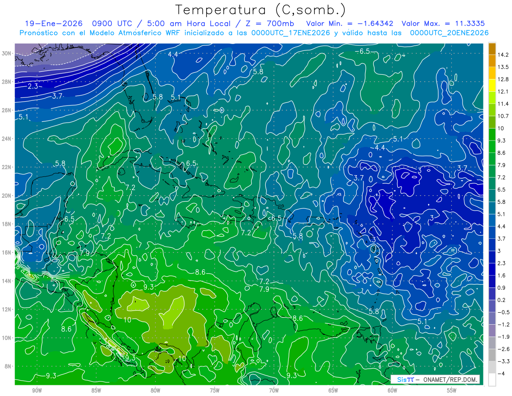
Task: Click the "90W" longitude axis label
Action: 37,390
